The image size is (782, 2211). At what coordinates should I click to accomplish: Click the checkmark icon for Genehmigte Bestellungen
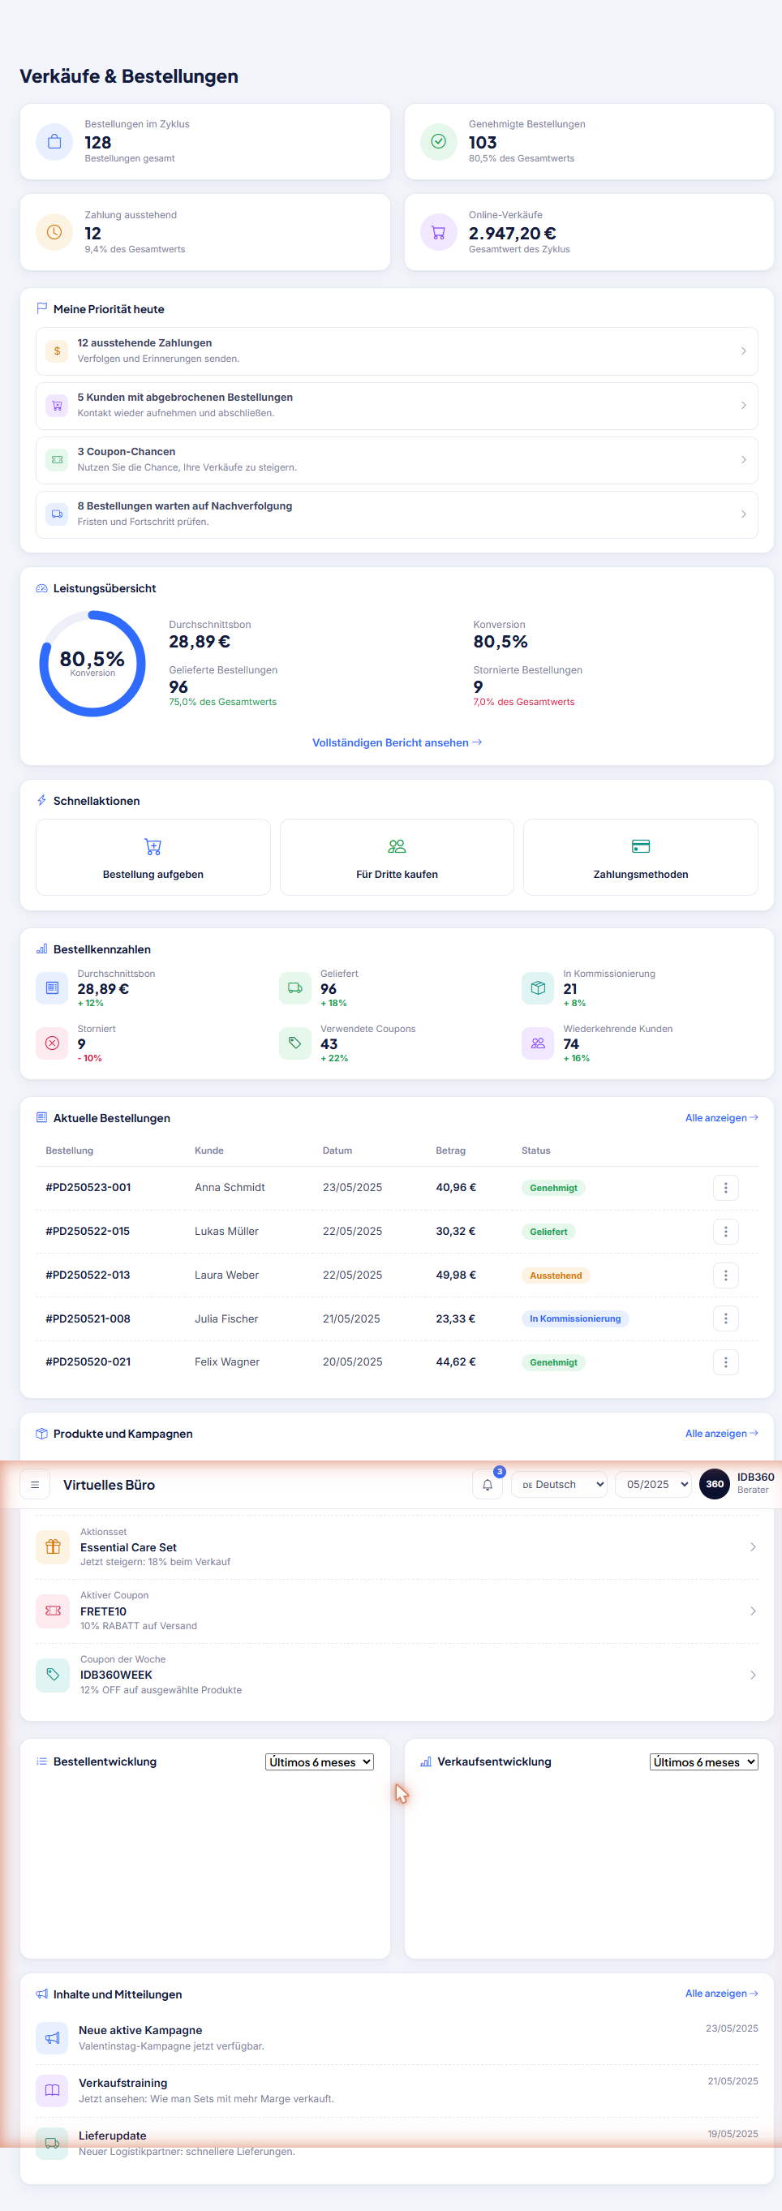pyautogui.click(x=438, y=142)
